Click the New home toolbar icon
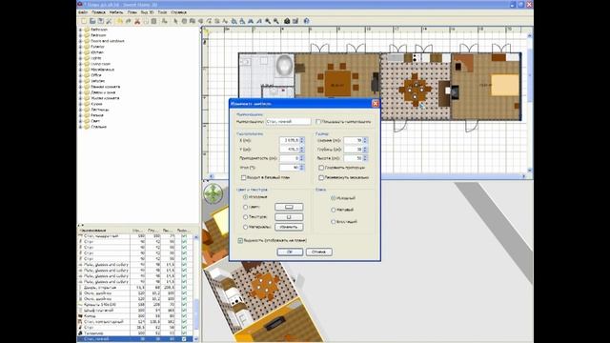This screenshot has width=610, height=343. tap(83, 21)
